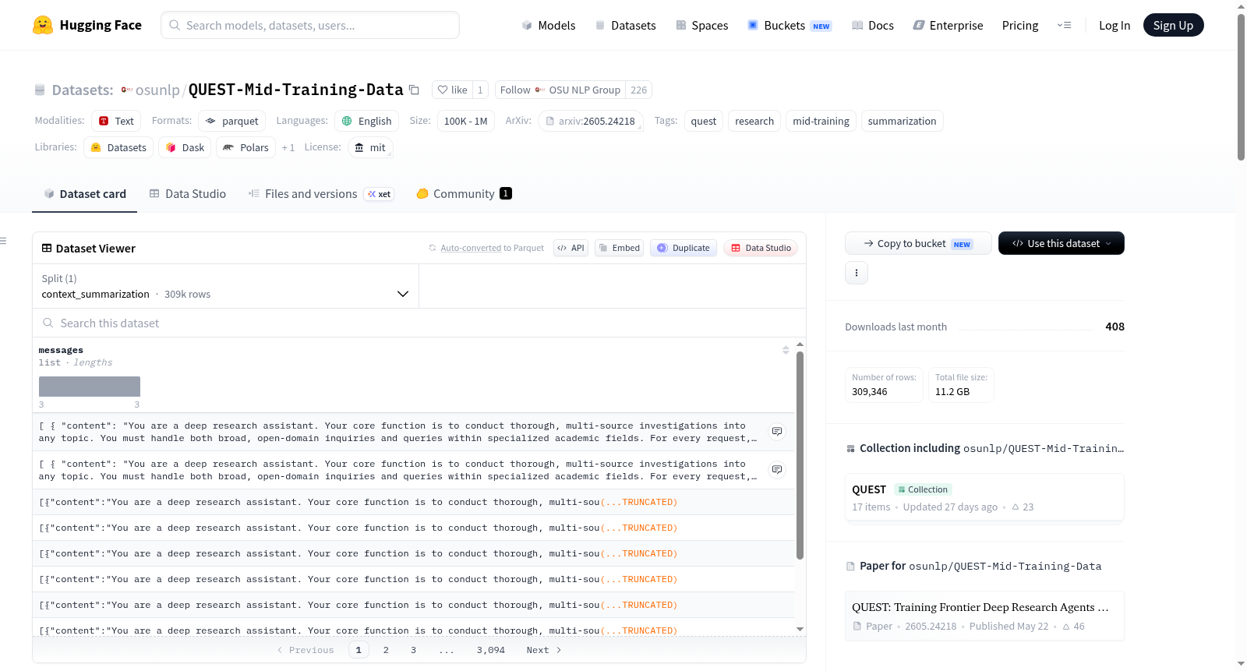Click the xet storage badge

[380, 194]
